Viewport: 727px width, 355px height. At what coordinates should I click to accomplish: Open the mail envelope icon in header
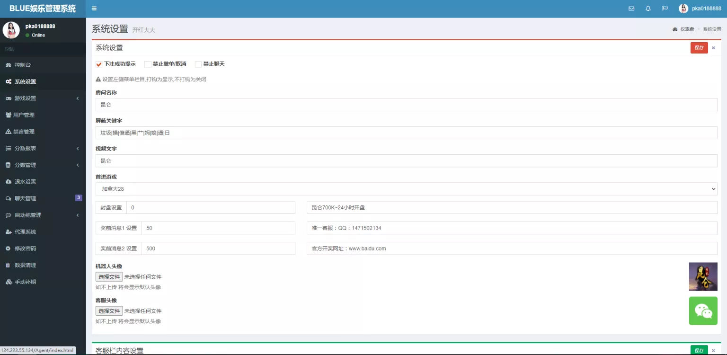[631, 9]
